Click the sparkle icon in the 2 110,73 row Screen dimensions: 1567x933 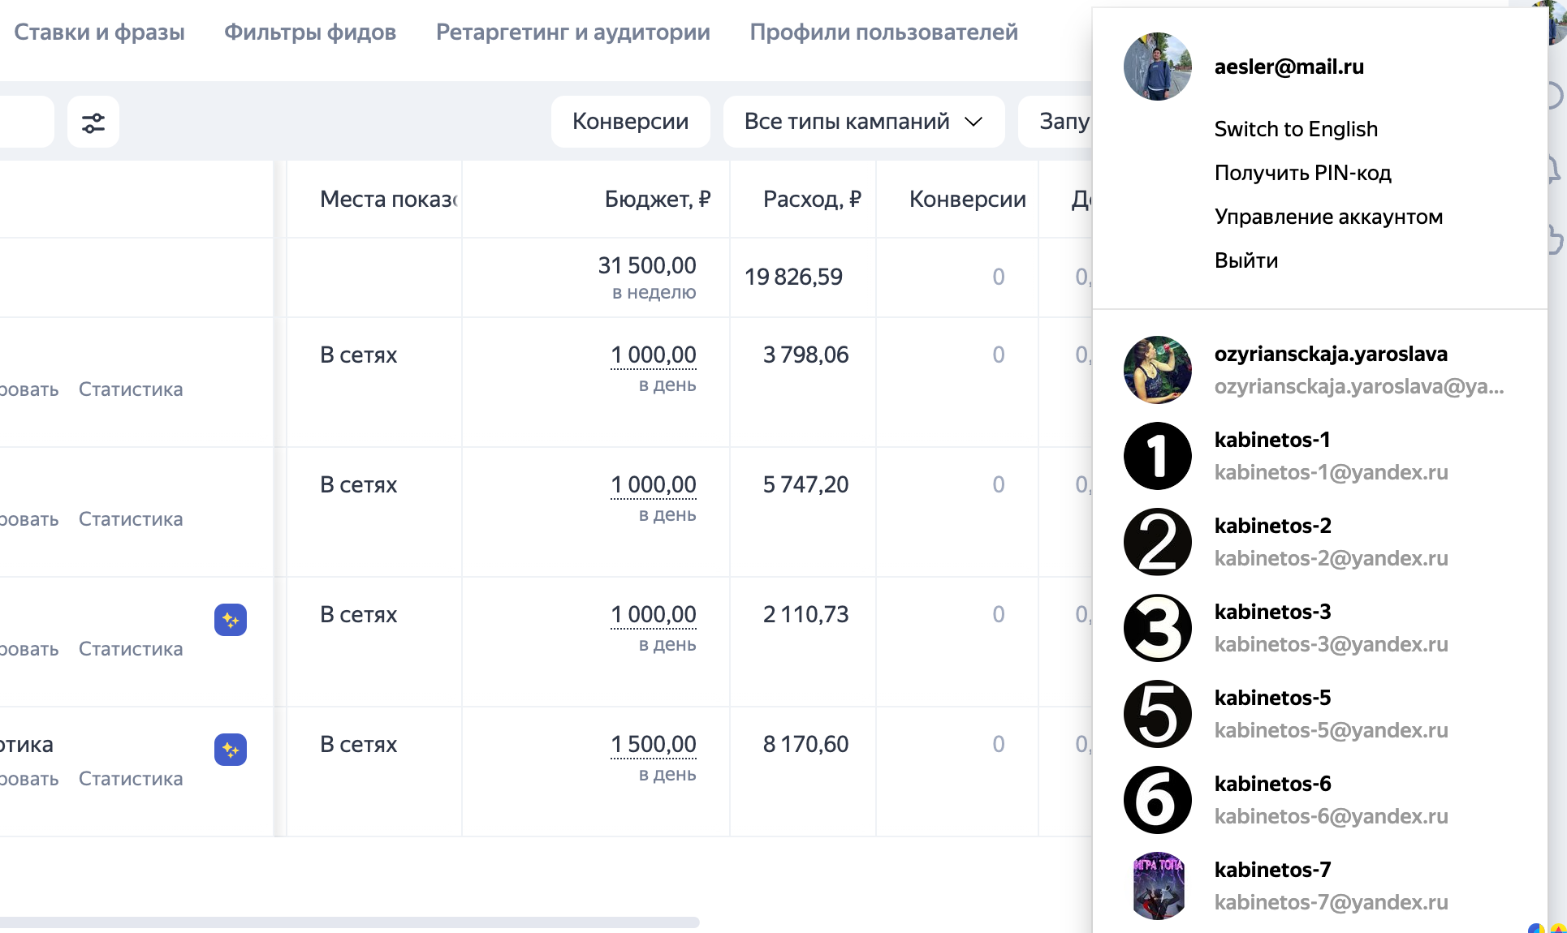coord(231,620)
